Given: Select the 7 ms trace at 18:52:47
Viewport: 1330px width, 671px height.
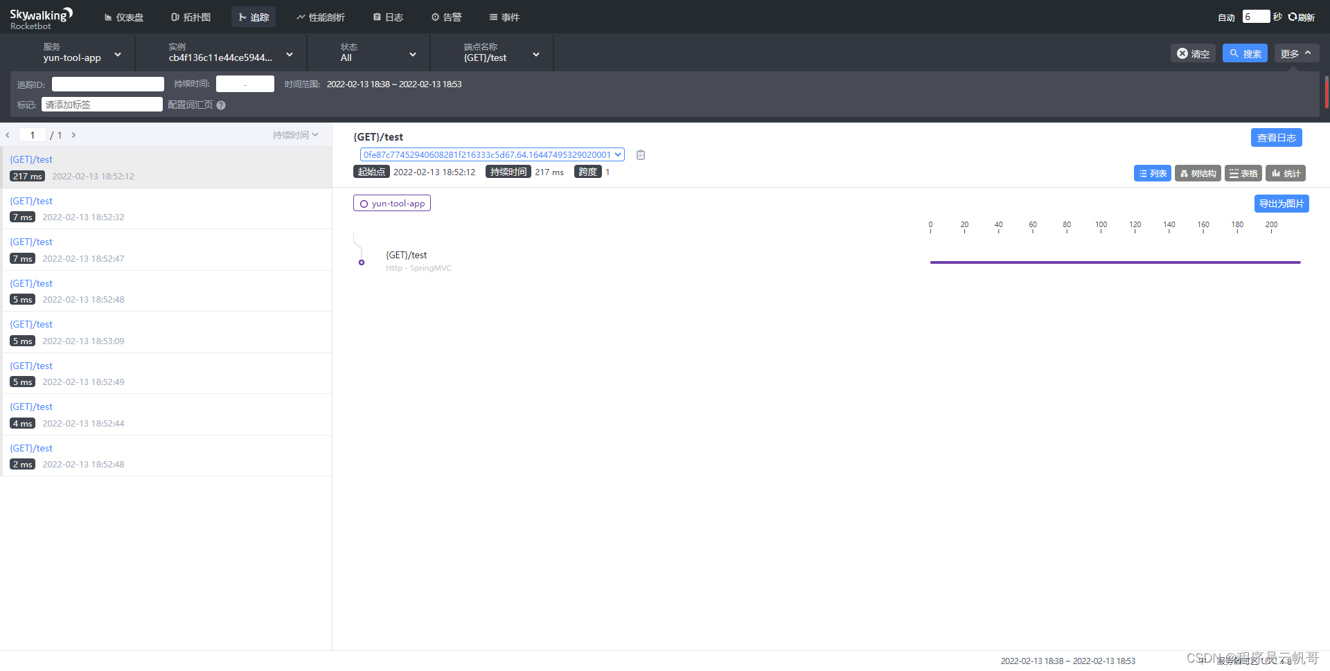Looking at the screenshot, I should pos(166,250).
